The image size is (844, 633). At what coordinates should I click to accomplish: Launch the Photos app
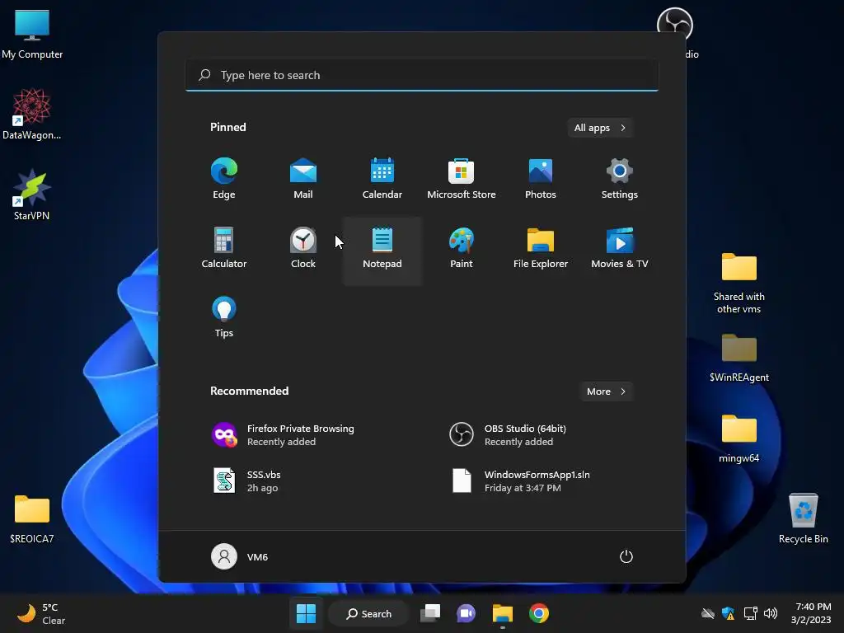click(541, 179)
